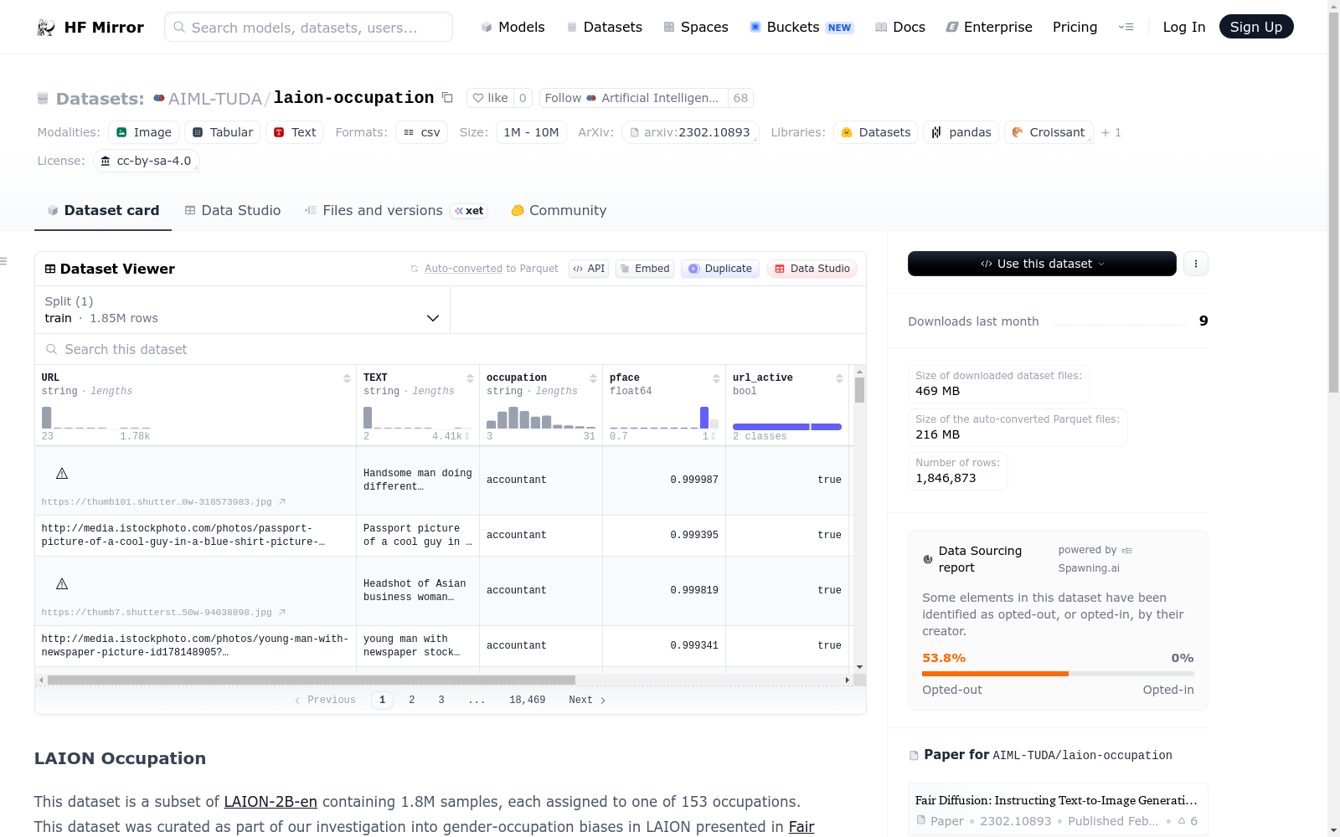1340x837 pixels.
Task: Click the Log In link
Action: pyautogui.click(x=1184, y=28)
